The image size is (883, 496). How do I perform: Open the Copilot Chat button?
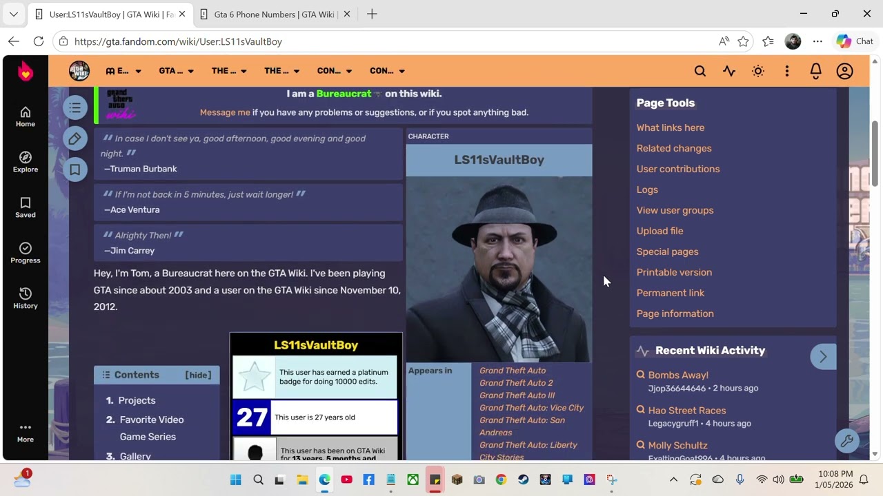point(855,41)
